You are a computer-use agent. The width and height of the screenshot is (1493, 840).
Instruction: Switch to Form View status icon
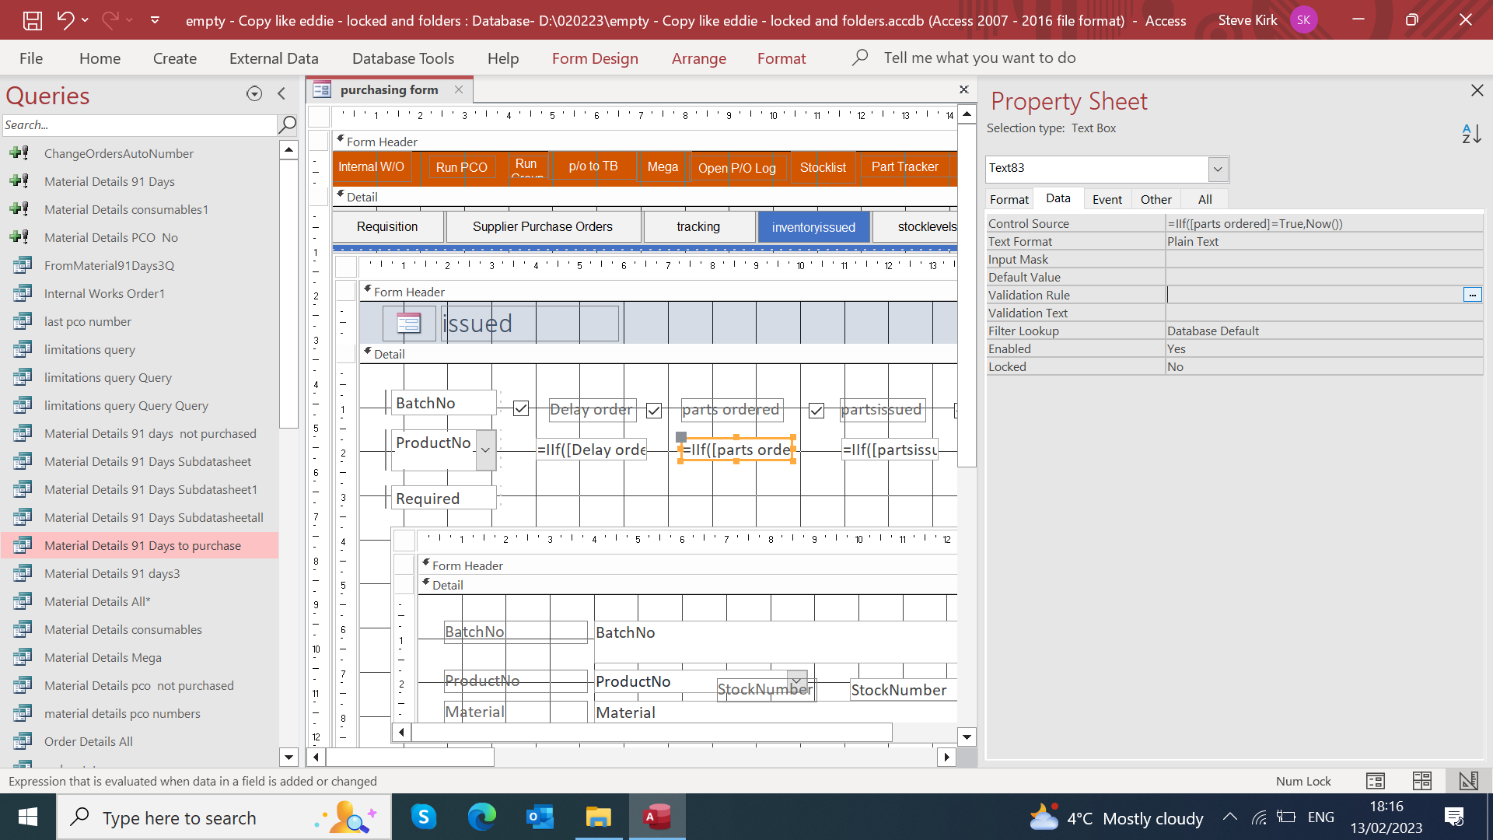click(x=1375, y=781)
